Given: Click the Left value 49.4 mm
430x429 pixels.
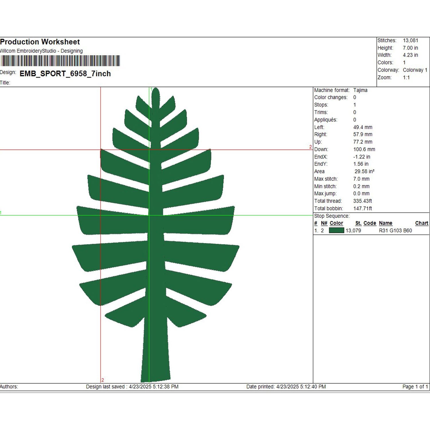Looking at the screenshot, I should coord(363,127).
